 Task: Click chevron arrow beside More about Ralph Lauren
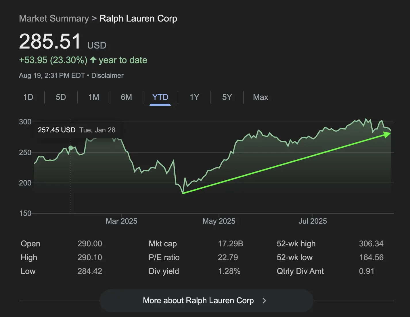point(264,301)
